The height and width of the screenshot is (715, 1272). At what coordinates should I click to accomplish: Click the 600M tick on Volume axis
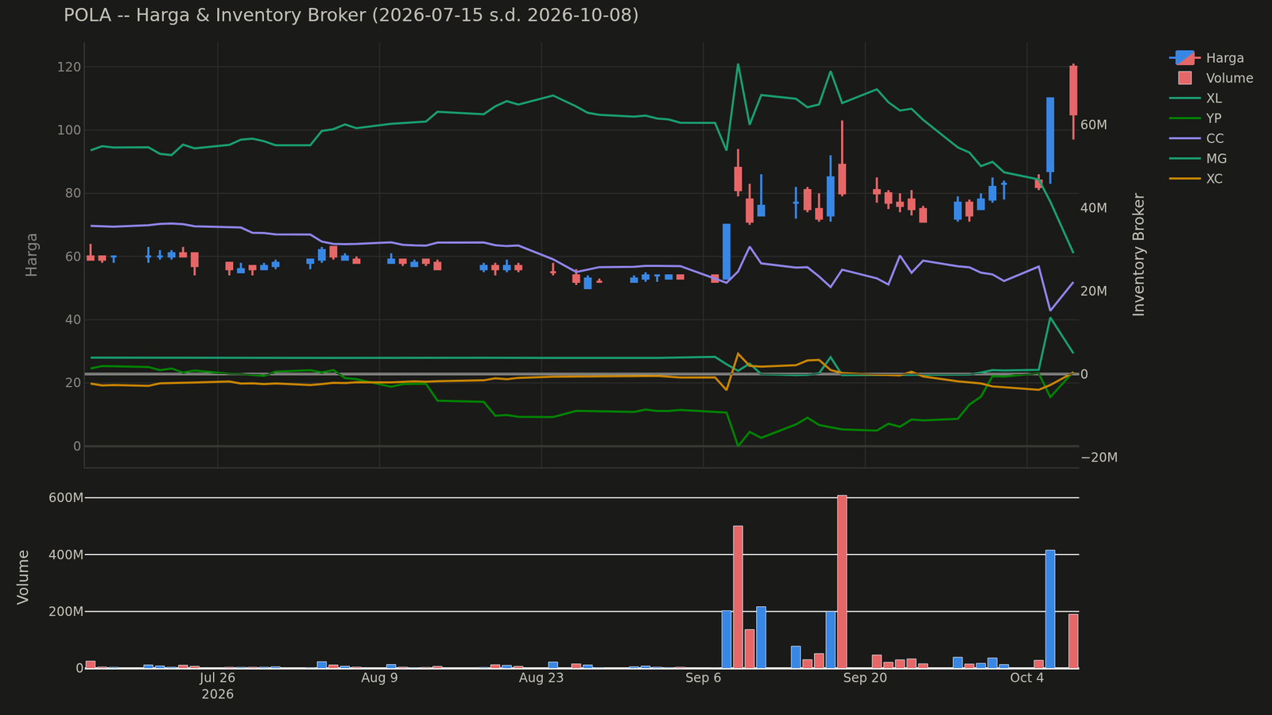click(x=67, y=498)
